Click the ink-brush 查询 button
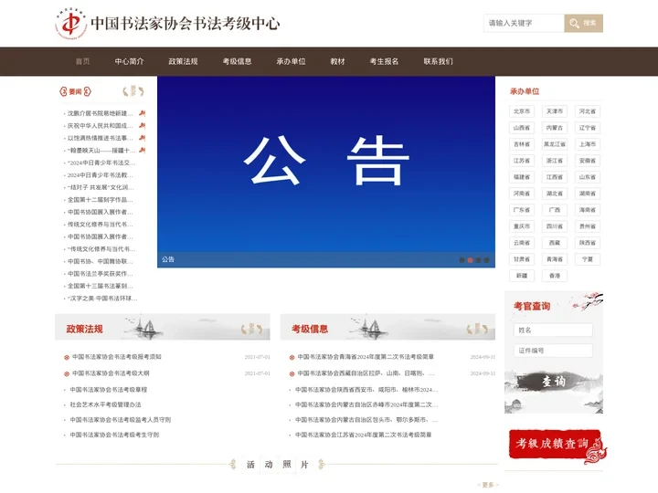This screenshot has height=493, width=658. click(554, 382)
